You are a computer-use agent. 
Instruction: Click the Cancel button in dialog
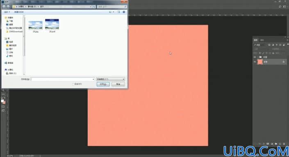tap(118, 84)
